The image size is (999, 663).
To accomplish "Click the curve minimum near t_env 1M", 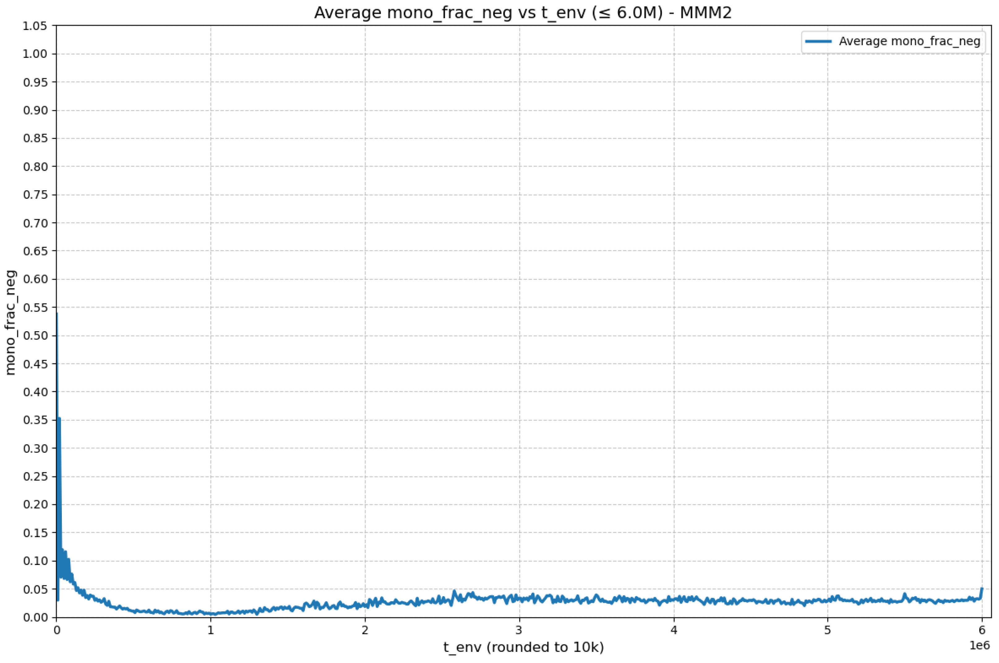I will 216,614.
